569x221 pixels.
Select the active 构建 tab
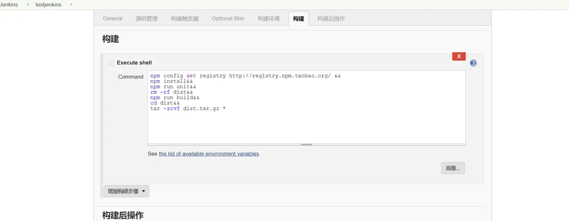click(x=299, y=19)
